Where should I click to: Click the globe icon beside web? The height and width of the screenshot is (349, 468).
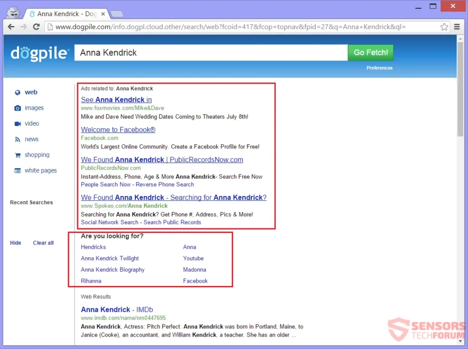(x=17, y=92)
